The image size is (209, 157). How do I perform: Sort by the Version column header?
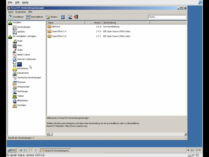94,23
